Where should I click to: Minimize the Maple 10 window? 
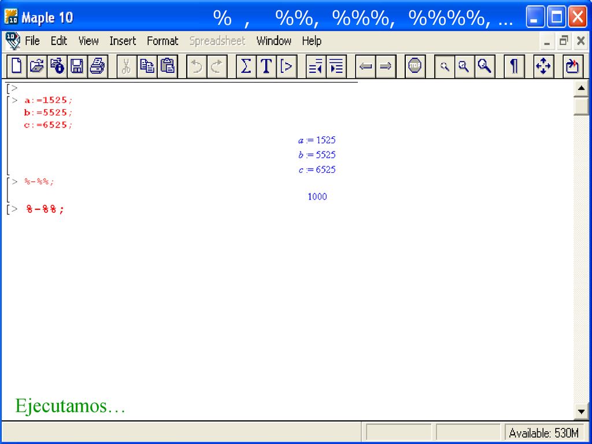pyautogui.click(x=535, y=17)
